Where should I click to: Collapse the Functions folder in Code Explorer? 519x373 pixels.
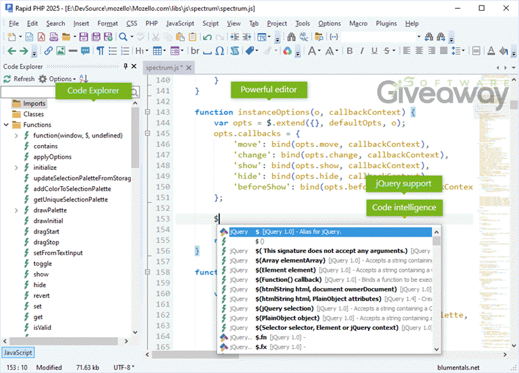tap(6, 125)
